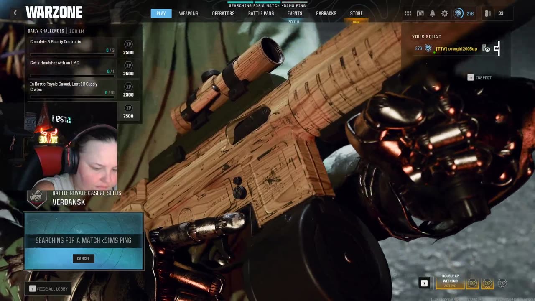Click the inactive battle pass 2XP token
The image size is (535, 301).
pos(502,283)
